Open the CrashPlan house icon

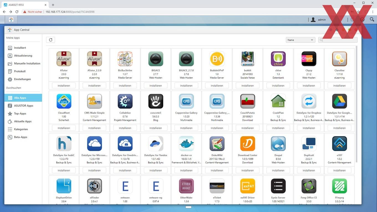(278, 101)
